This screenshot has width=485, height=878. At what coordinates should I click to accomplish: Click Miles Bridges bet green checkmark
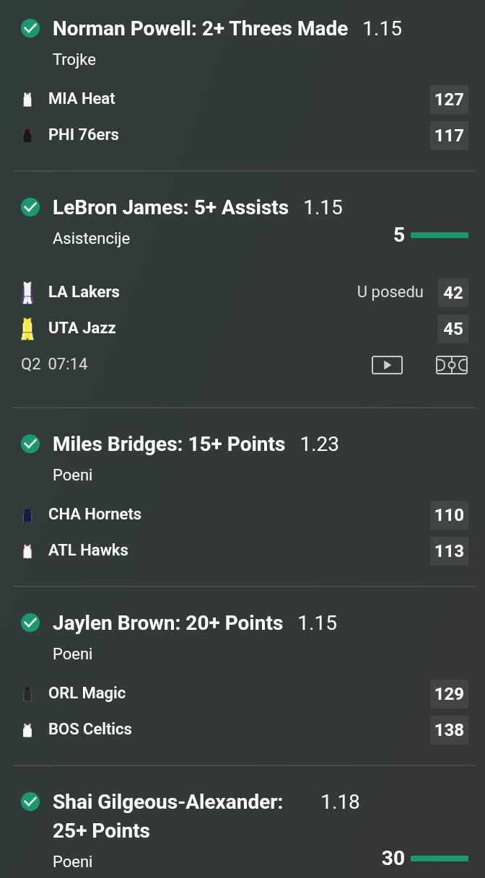coord(30,444)
